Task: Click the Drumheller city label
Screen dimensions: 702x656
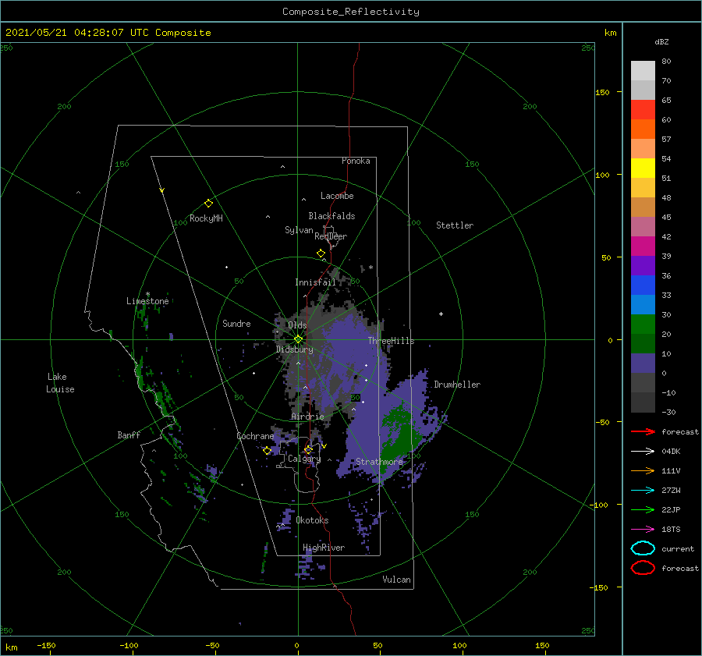Action: tap(457, 385)
